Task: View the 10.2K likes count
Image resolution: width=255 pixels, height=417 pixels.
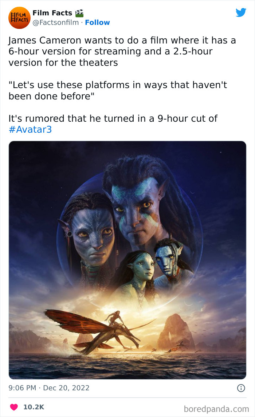Action: 34,407
